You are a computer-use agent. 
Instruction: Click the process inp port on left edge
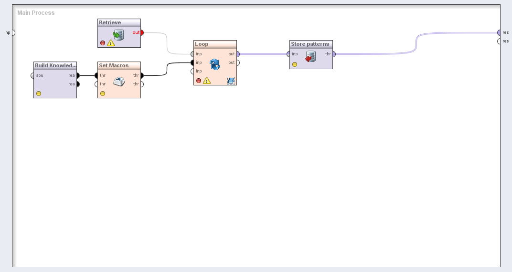(x=13, y=32)
